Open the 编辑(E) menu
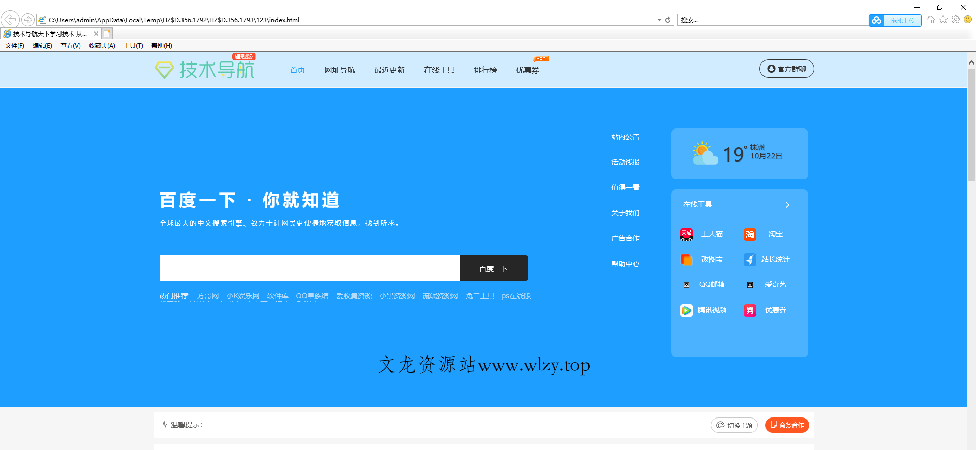The width and height of the screenshot is (976, 450). pyautogui.click(x=42, y=46)
